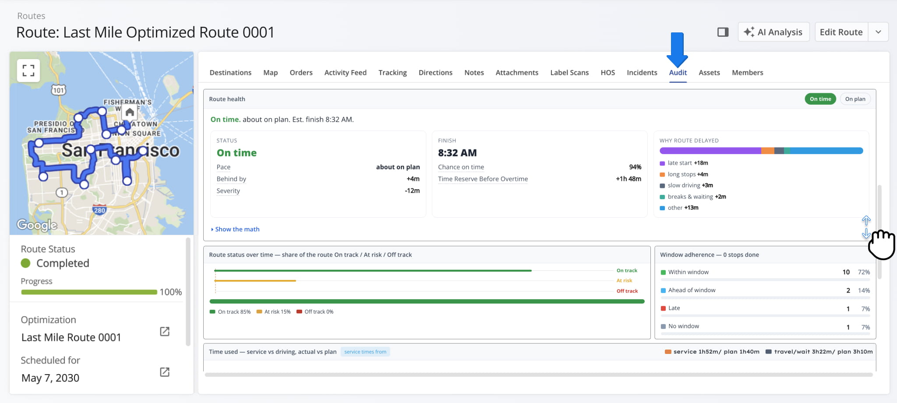Screen dimensions: 897x403
Task: Go to the Tracking tab
Action: [x=392, y=73]
